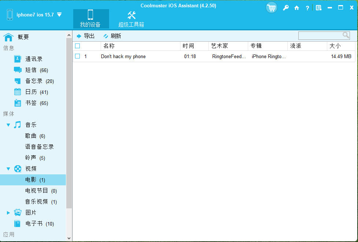
Task: Sort by 名称 column header
Action: [x=141, y=46]
